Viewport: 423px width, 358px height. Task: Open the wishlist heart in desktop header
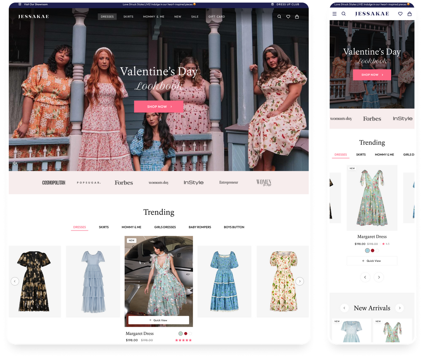288,17
